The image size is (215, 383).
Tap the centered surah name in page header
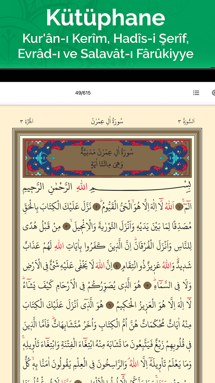[107, 121]
